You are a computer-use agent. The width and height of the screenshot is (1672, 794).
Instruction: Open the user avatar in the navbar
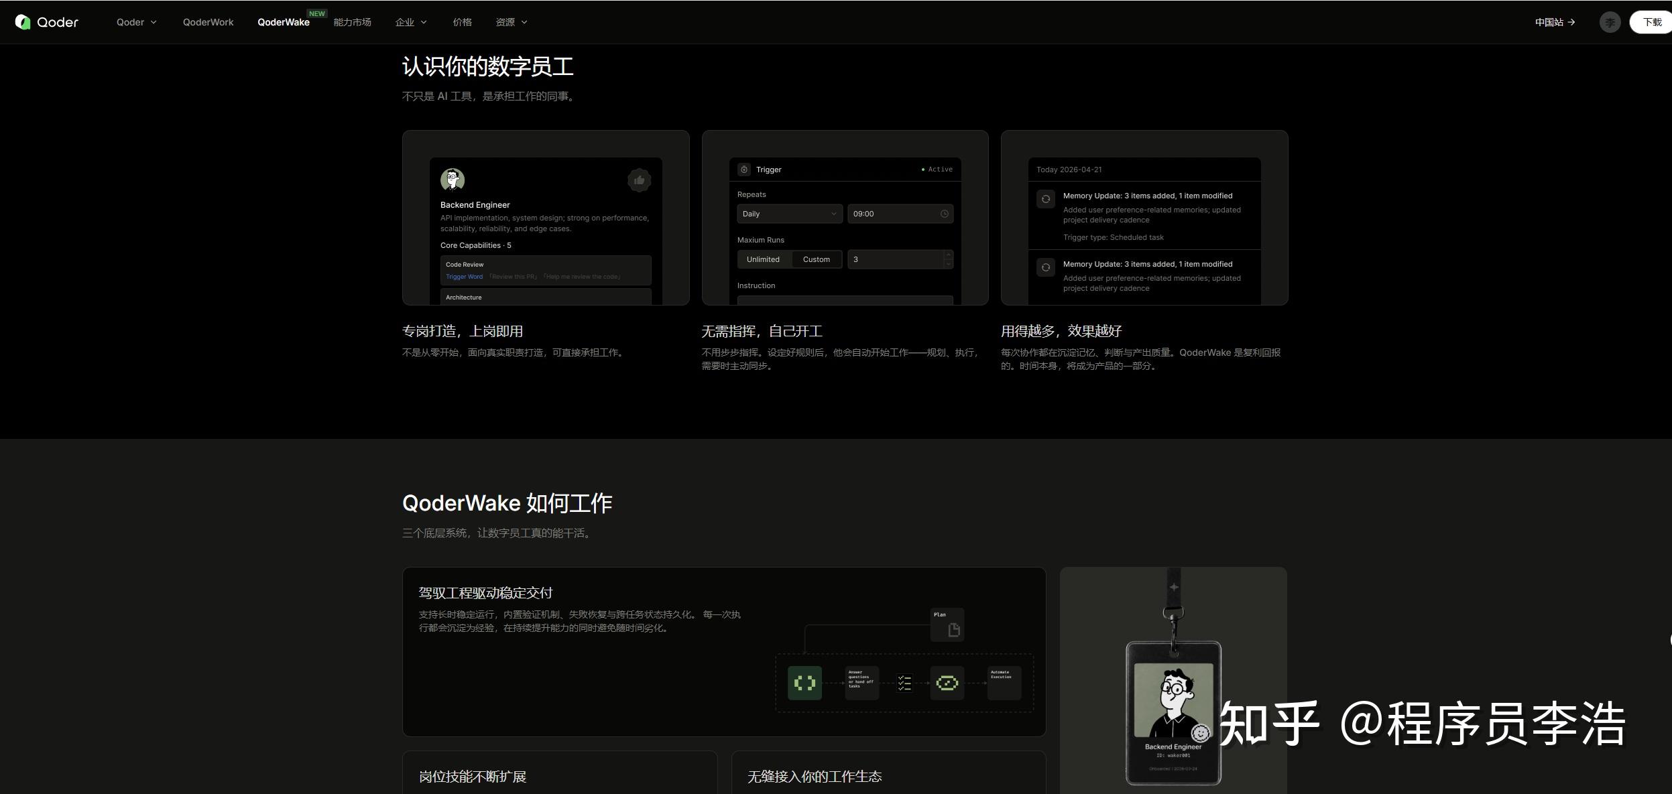click(1610, 22)
